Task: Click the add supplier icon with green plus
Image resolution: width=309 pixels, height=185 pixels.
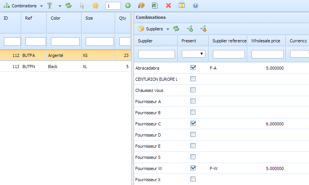Action: coord(190,29)
